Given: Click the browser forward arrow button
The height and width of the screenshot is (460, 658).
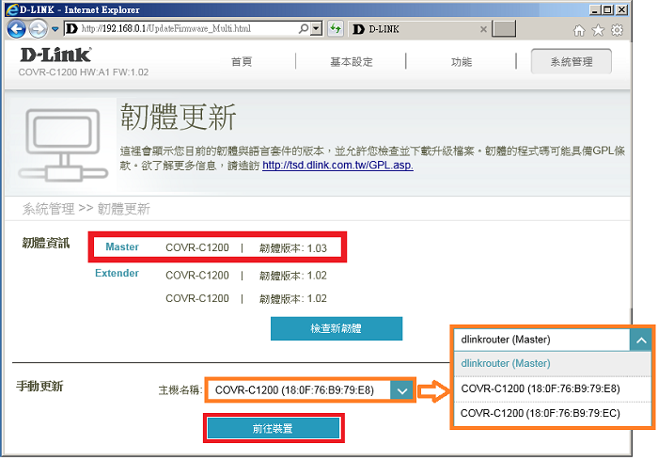Looking at the screenshot, I should (x=38, y=29).
